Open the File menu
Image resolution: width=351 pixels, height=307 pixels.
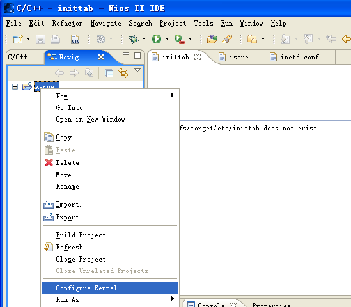pos(13,23)
